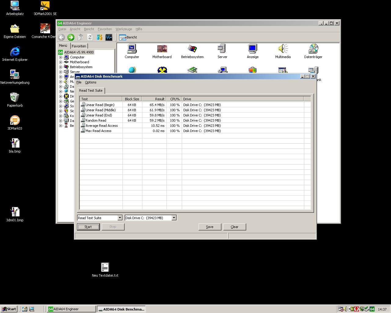The image size is (391, 313).
Task: Click the Netzwerkumgebung desktop icon
Action: (x=15, y=77)
